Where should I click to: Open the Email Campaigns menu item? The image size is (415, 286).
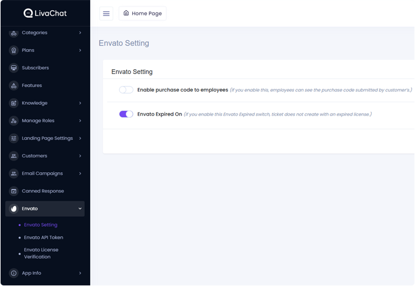(x=41, y=173)
